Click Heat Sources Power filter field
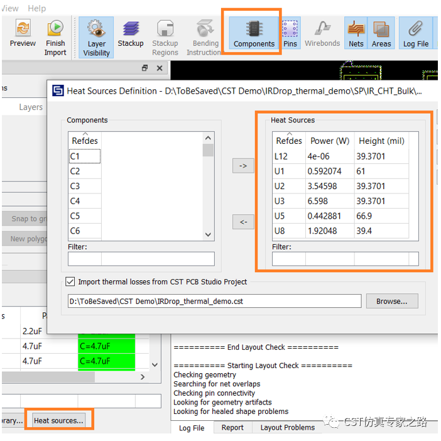This screenshot has width=441, height=441. click(330, 259)
